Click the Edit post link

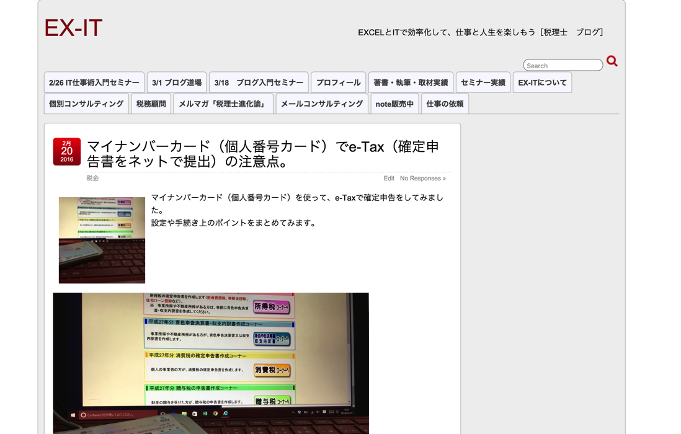click(389, 179)
